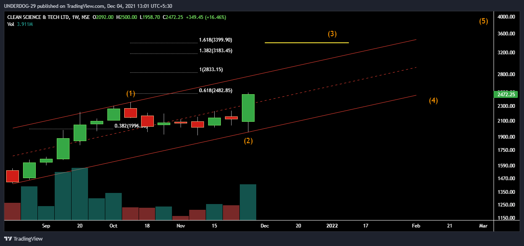
Task: Click the 4000.00 price axis label
Action: 506,17
